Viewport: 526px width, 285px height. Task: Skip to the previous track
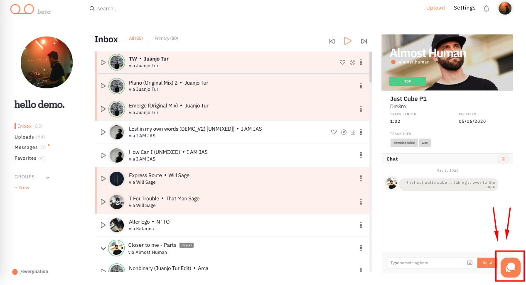point(332,41)
